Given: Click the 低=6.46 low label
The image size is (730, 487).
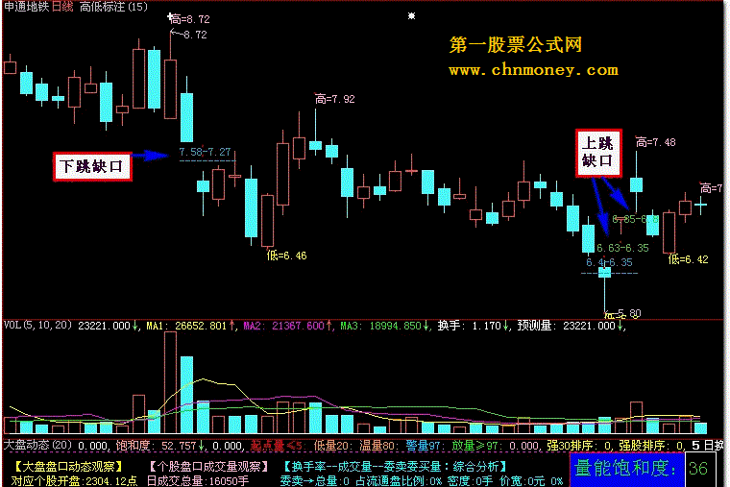Looking at the screenshot, I should (286, 256).
